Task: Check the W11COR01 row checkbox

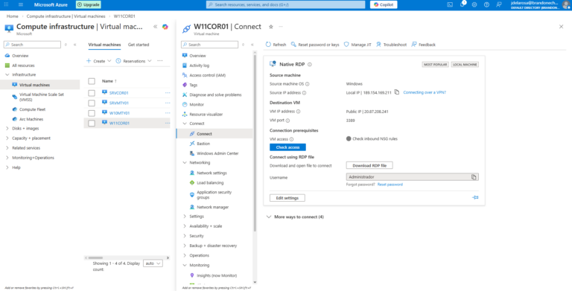Action: pyautogui.click(x=92, y=124)
